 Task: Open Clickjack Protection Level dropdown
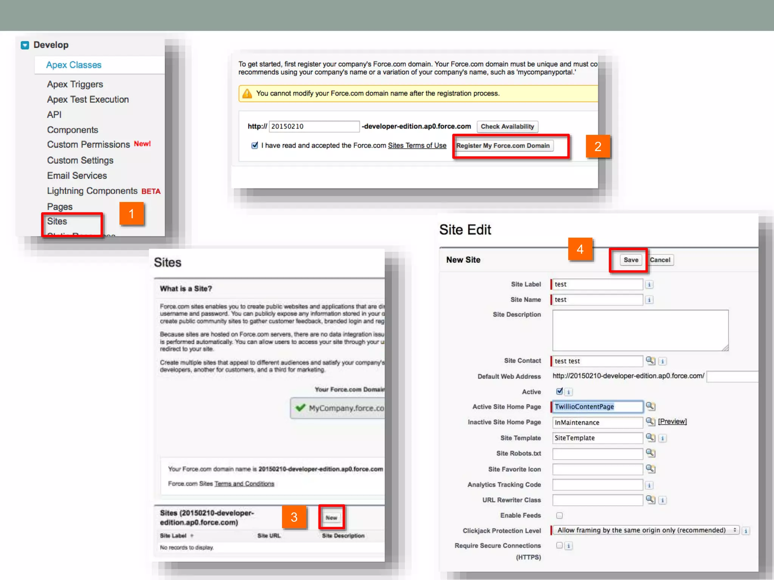(x=646, y=530)
